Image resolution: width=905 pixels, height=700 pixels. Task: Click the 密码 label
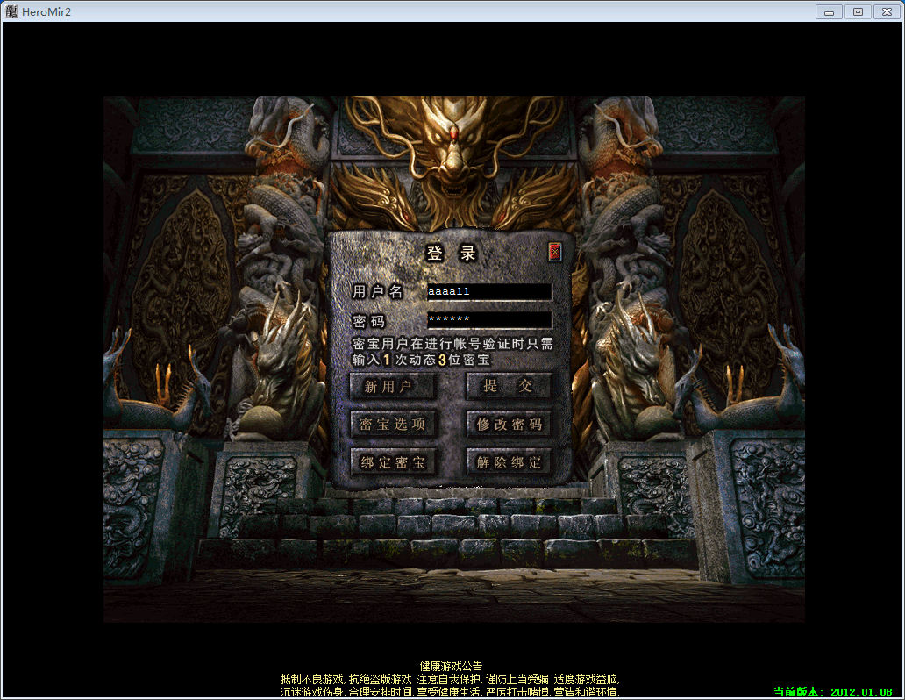pos(368,321)
